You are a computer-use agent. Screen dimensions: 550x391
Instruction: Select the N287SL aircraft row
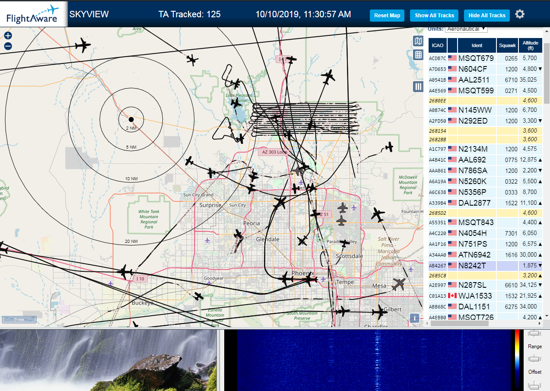[x=485, y=285]
